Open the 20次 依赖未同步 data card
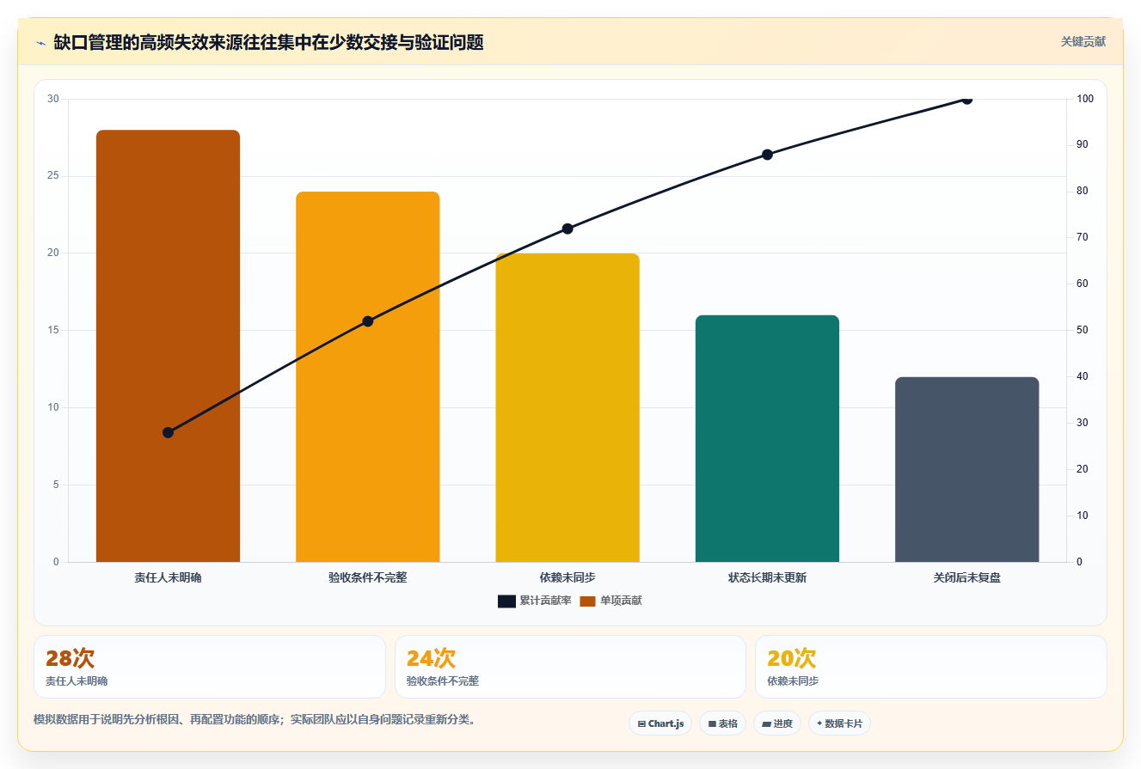 tap(930, 667)
